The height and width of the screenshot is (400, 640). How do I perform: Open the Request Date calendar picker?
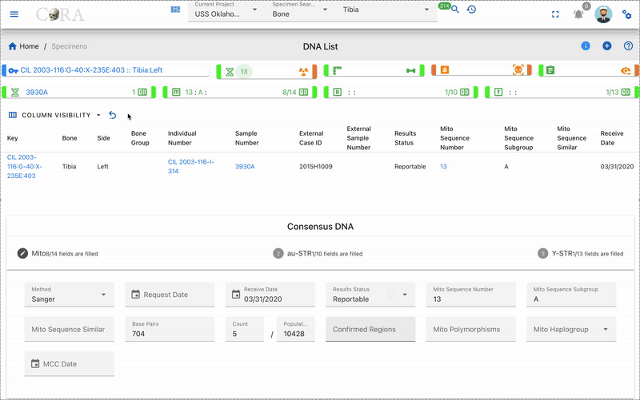click(136, 294)
